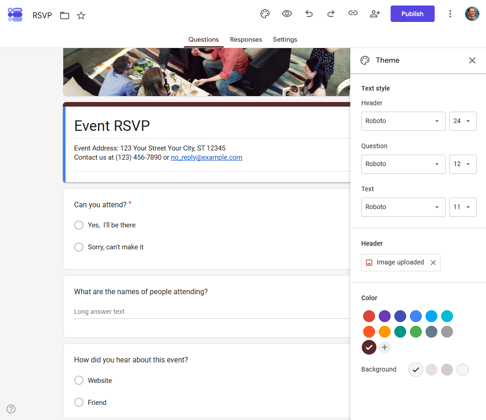Choose the indigo theme color
The height and width of the screenshot is (420, 486).
click(400, 316)
